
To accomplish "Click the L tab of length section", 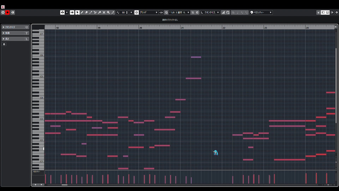I will coord(26,39).
